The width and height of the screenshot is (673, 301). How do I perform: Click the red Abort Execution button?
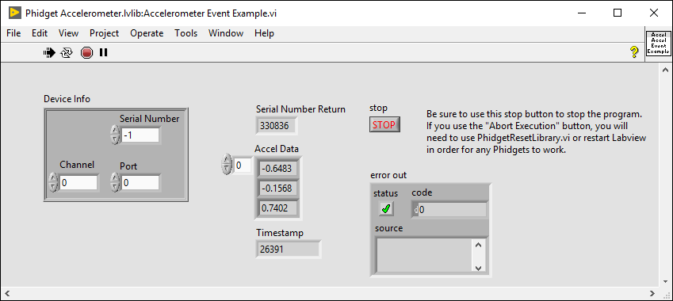[86, 52]
